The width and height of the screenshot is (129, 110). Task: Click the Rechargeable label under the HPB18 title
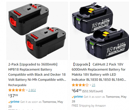[x=17, y=85]
